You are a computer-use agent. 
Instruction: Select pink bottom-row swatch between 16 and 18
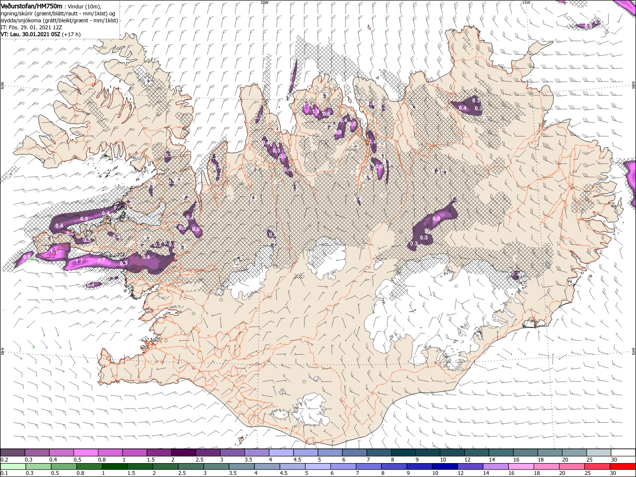(x=522, y=467)
